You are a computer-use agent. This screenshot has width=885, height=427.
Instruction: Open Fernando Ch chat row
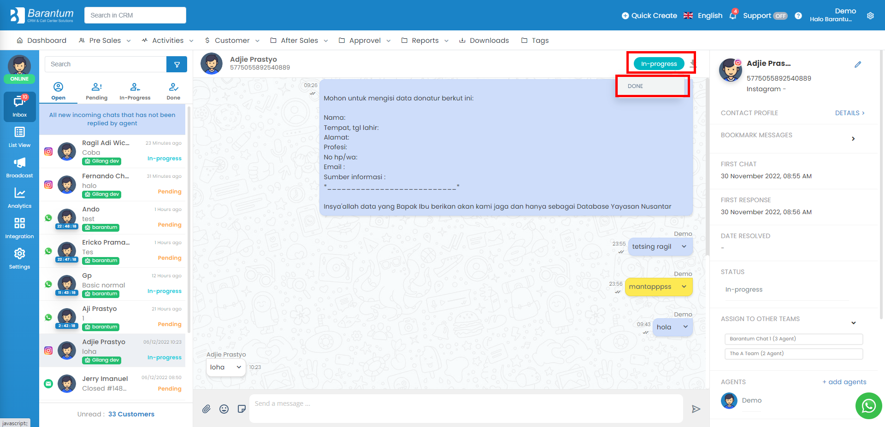pos(112,185)
